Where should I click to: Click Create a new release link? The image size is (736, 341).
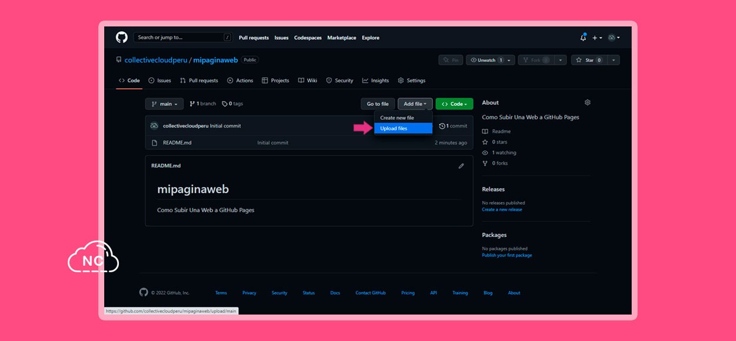[502, 209]
